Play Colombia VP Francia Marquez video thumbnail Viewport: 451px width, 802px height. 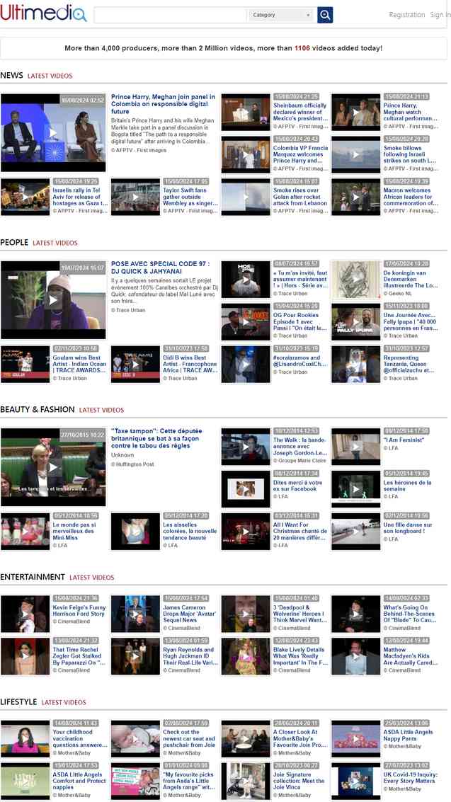click(246, 154)
